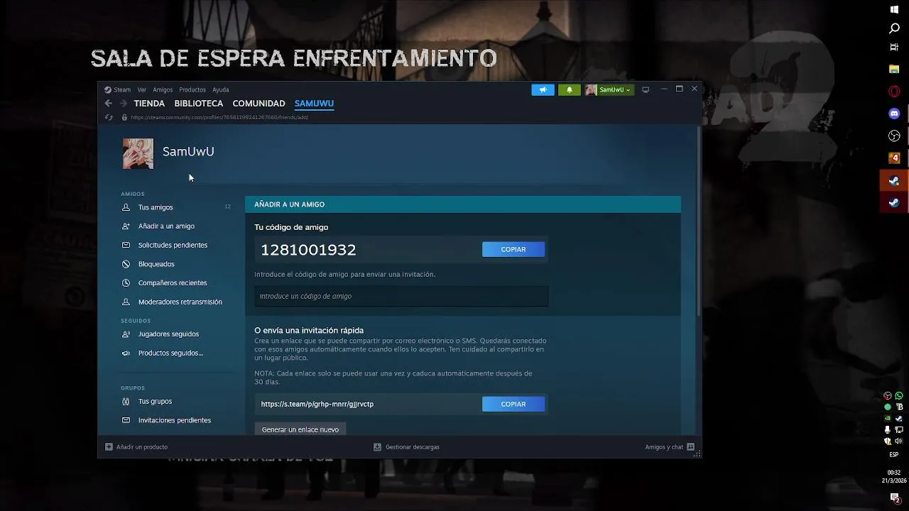Open the Amigos menu
Image resolution: width=909 pixels, height=511 pixels.
(163, 89)
